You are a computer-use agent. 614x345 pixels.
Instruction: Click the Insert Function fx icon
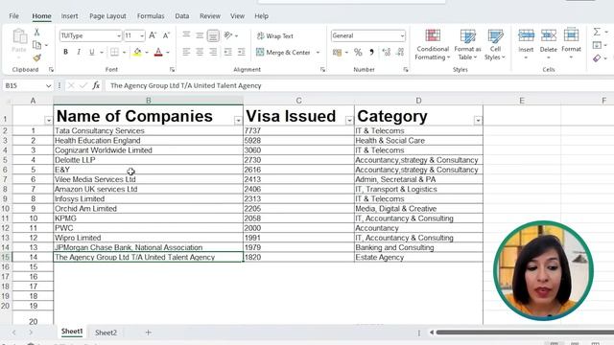(96, 85)
